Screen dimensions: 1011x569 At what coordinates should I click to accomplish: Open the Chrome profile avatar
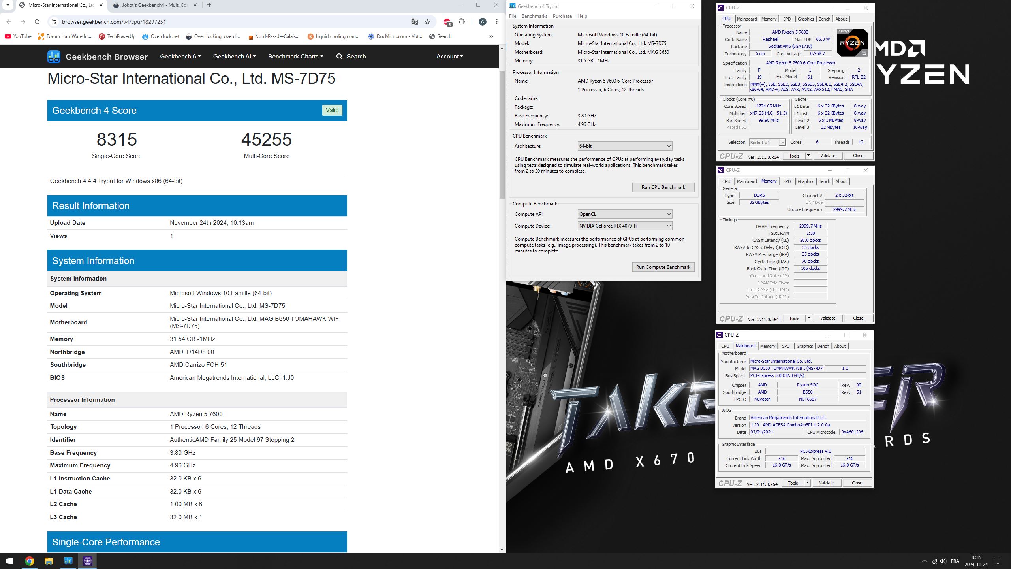(483, 22)
